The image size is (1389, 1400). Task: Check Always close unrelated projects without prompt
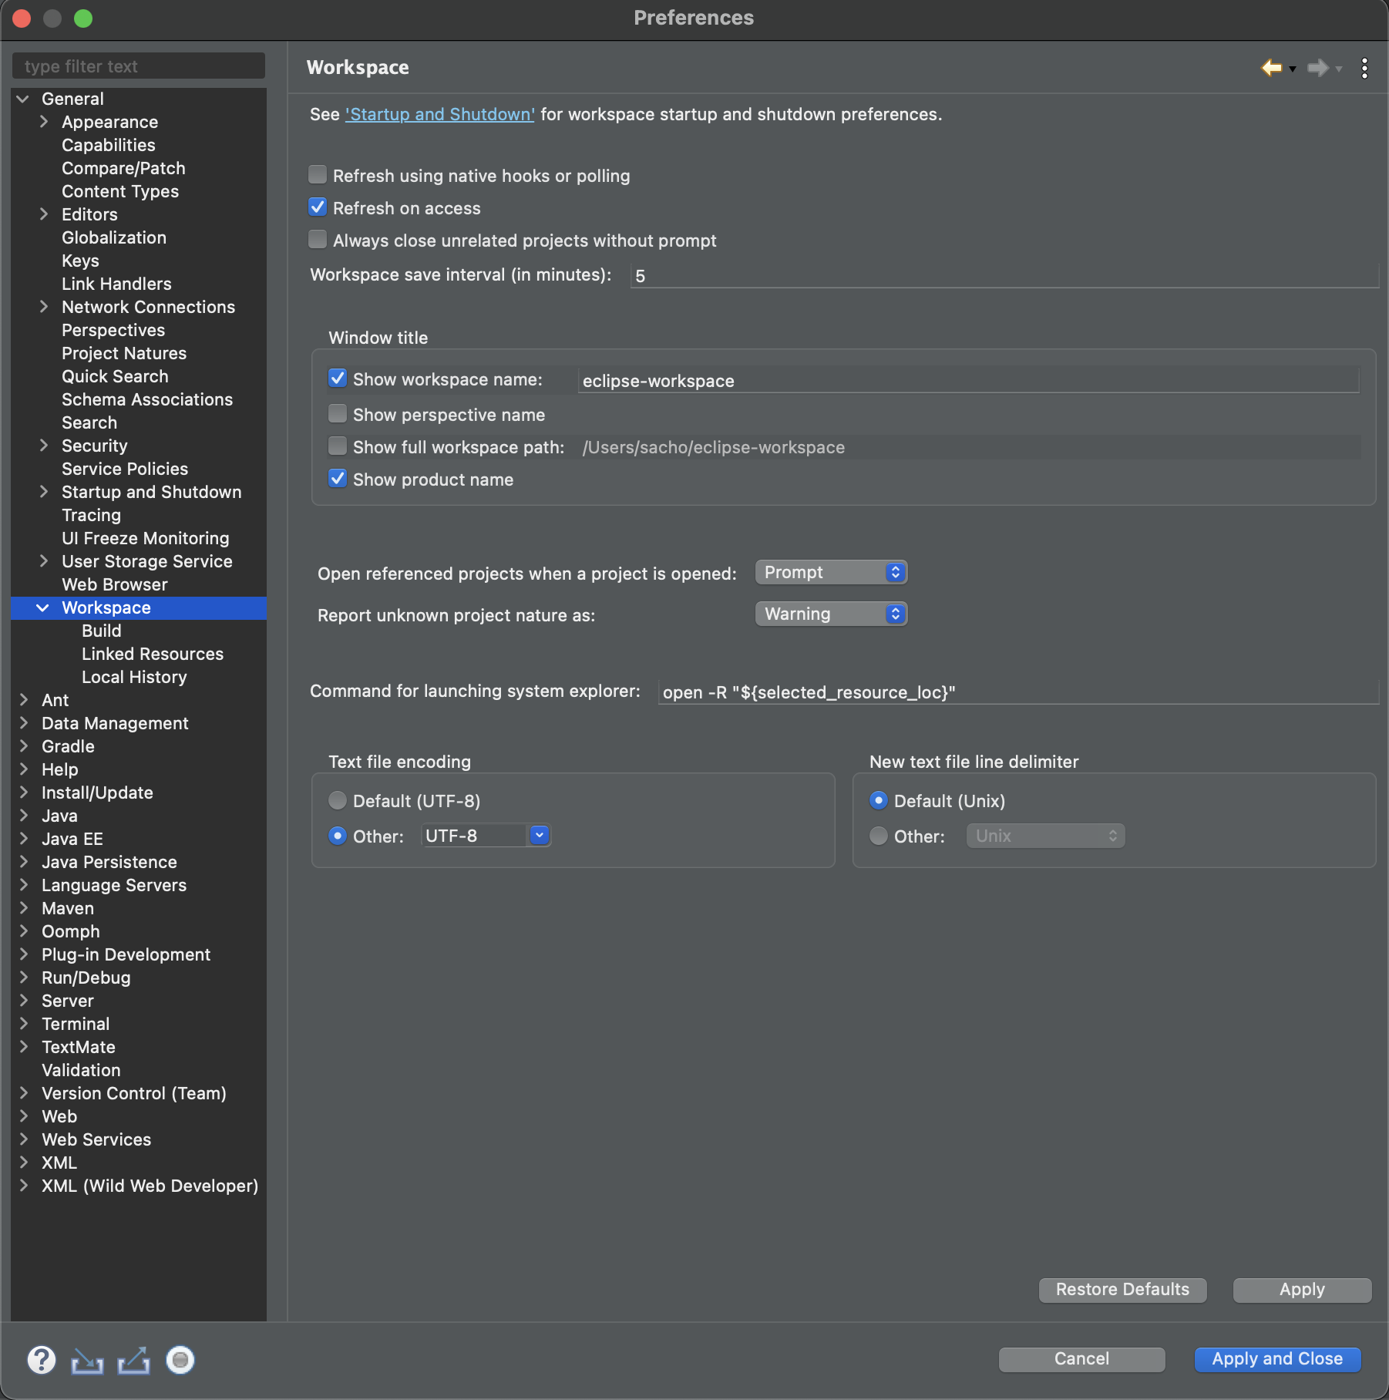click(x=318, y=240)
